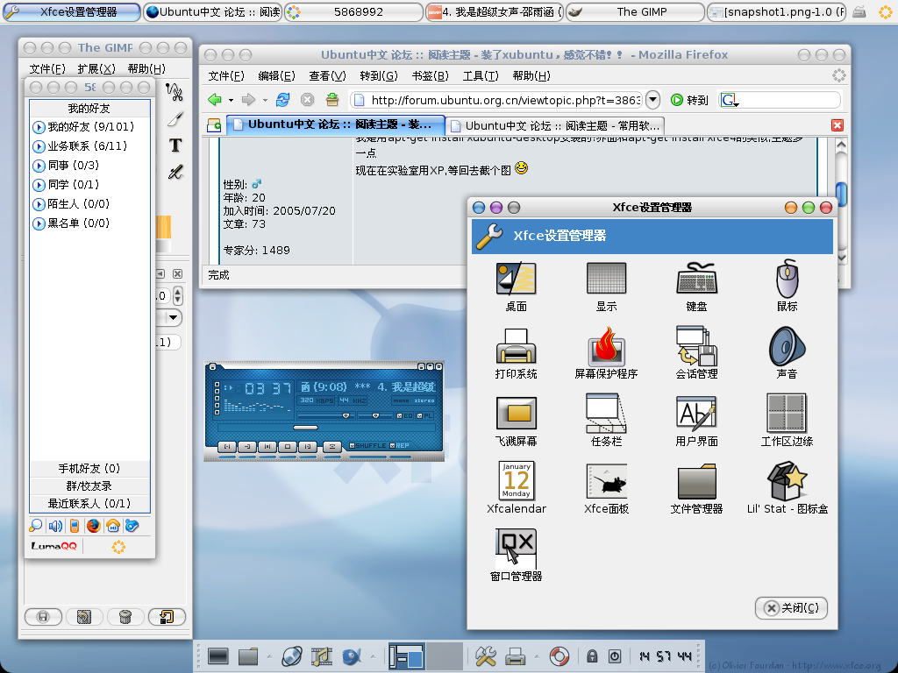Image resolution: width=898 pixels, height=673 pixels.
Task: Expand the 我的好友 (9/101) group
Action: point(39,127)
